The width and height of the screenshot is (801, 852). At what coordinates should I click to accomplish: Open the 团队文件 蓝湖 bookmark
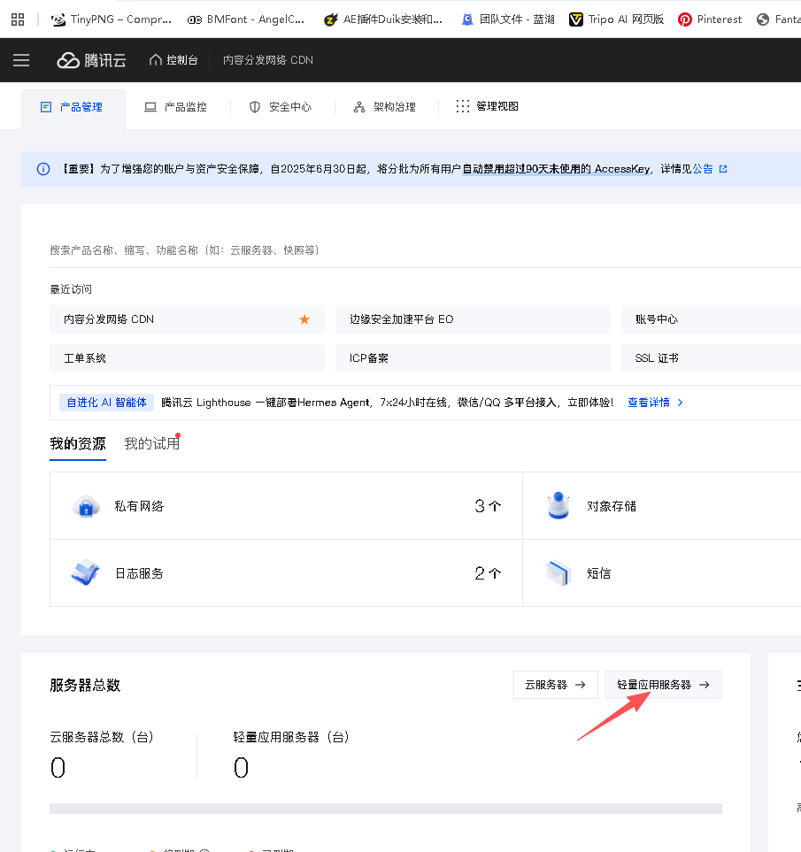[507, 19]
